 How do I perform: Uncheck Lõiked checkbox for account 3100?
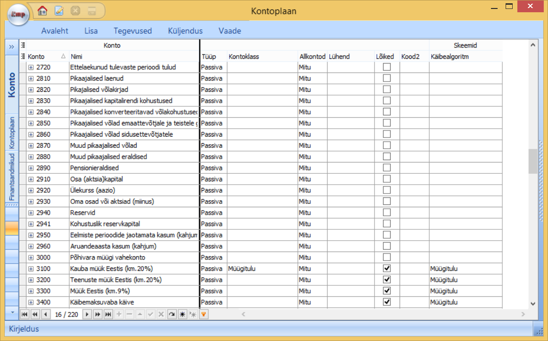pyautogui.click(x=387, y=268)
